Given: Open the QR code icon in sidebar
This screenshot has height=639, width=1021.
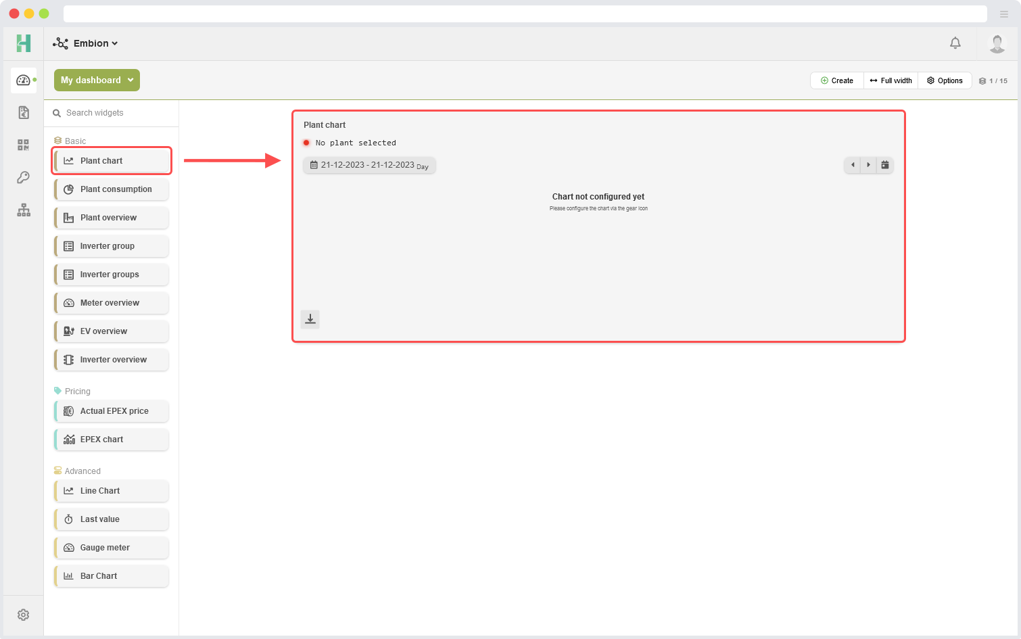Looking at the screenshot, I should pyautogui.click(x=24, y=145).
